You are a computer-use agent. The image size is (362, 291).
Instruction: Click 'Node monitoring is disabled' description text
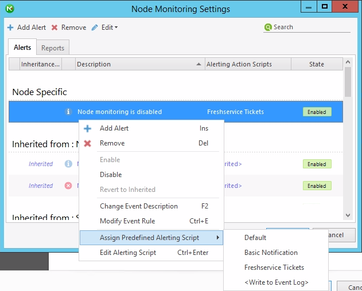click(119, 112)
